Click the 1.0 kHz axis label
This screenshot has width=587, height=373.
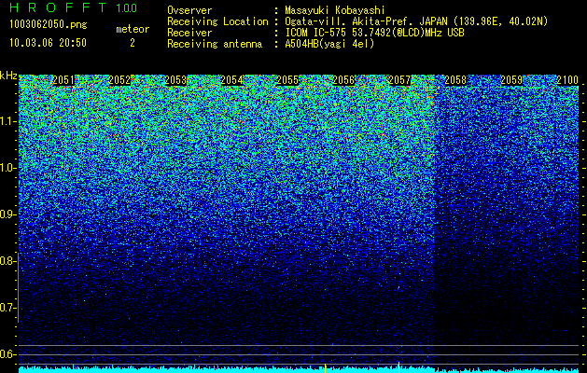pyautogui.click(x=7, y=169)
